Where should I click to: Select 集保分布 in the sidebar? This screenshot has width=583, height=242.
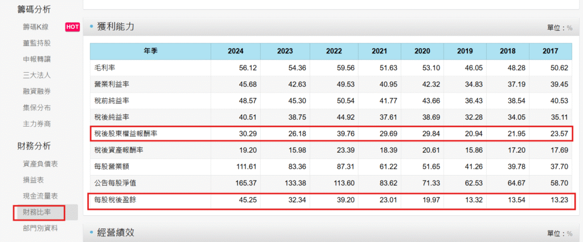tap(36, 107)
